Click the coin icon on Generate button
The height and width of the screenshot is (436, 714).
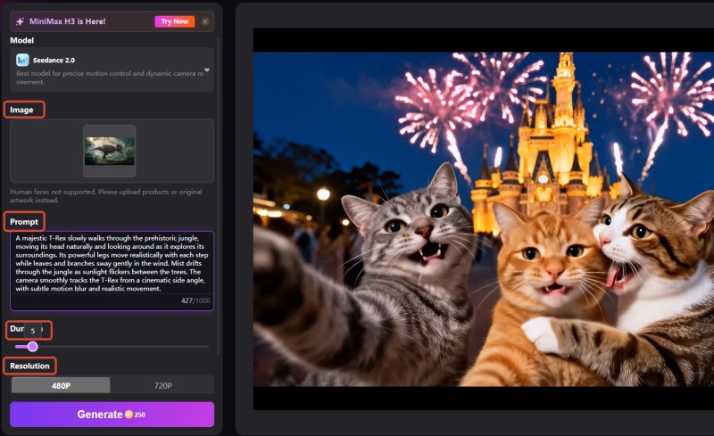(129, 414)
